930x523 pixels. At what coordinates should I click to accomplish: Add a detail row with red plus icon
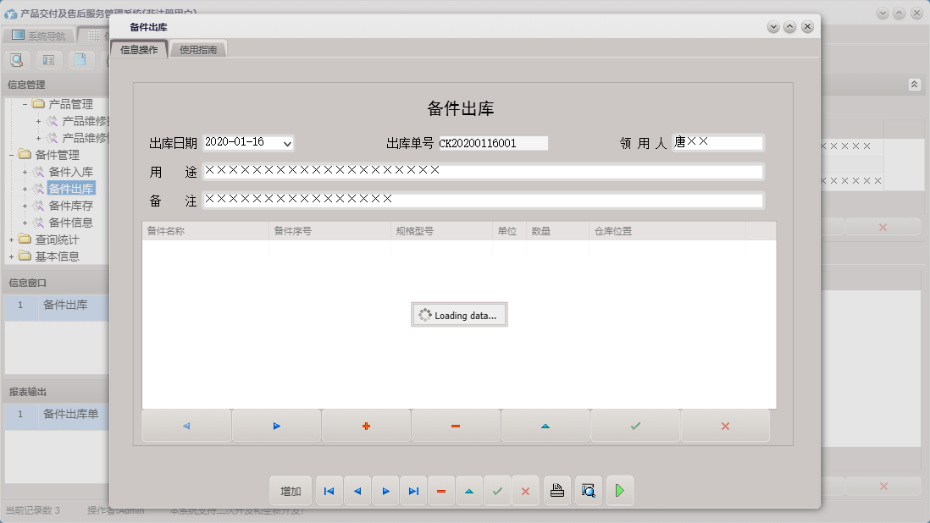pos(366,426)
